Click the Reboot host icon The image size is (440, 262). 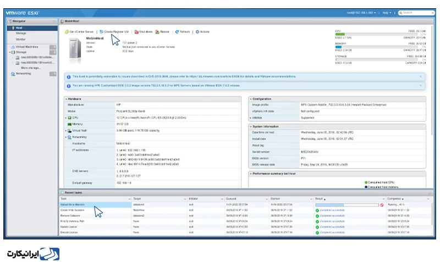point(157,32)
